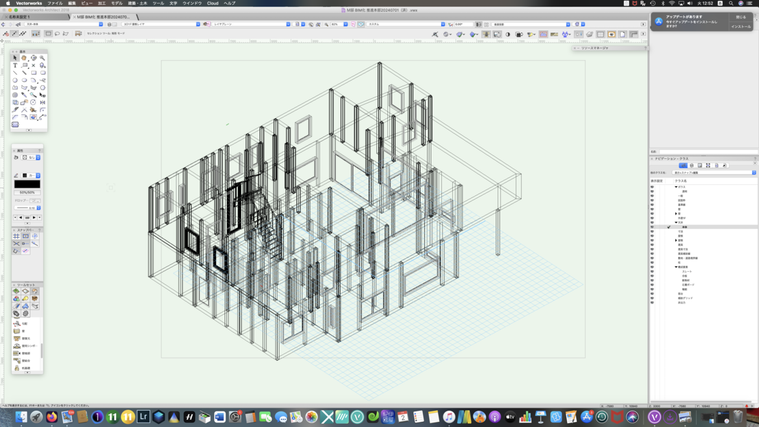Click the black fill color swatch

tap(27, 184)
